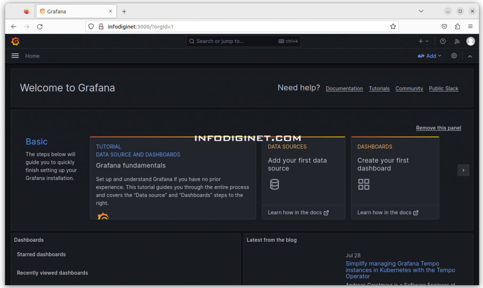Open the Simplify managing Grafana Tempo blog post
483x288 pixels.
point(400,270)
